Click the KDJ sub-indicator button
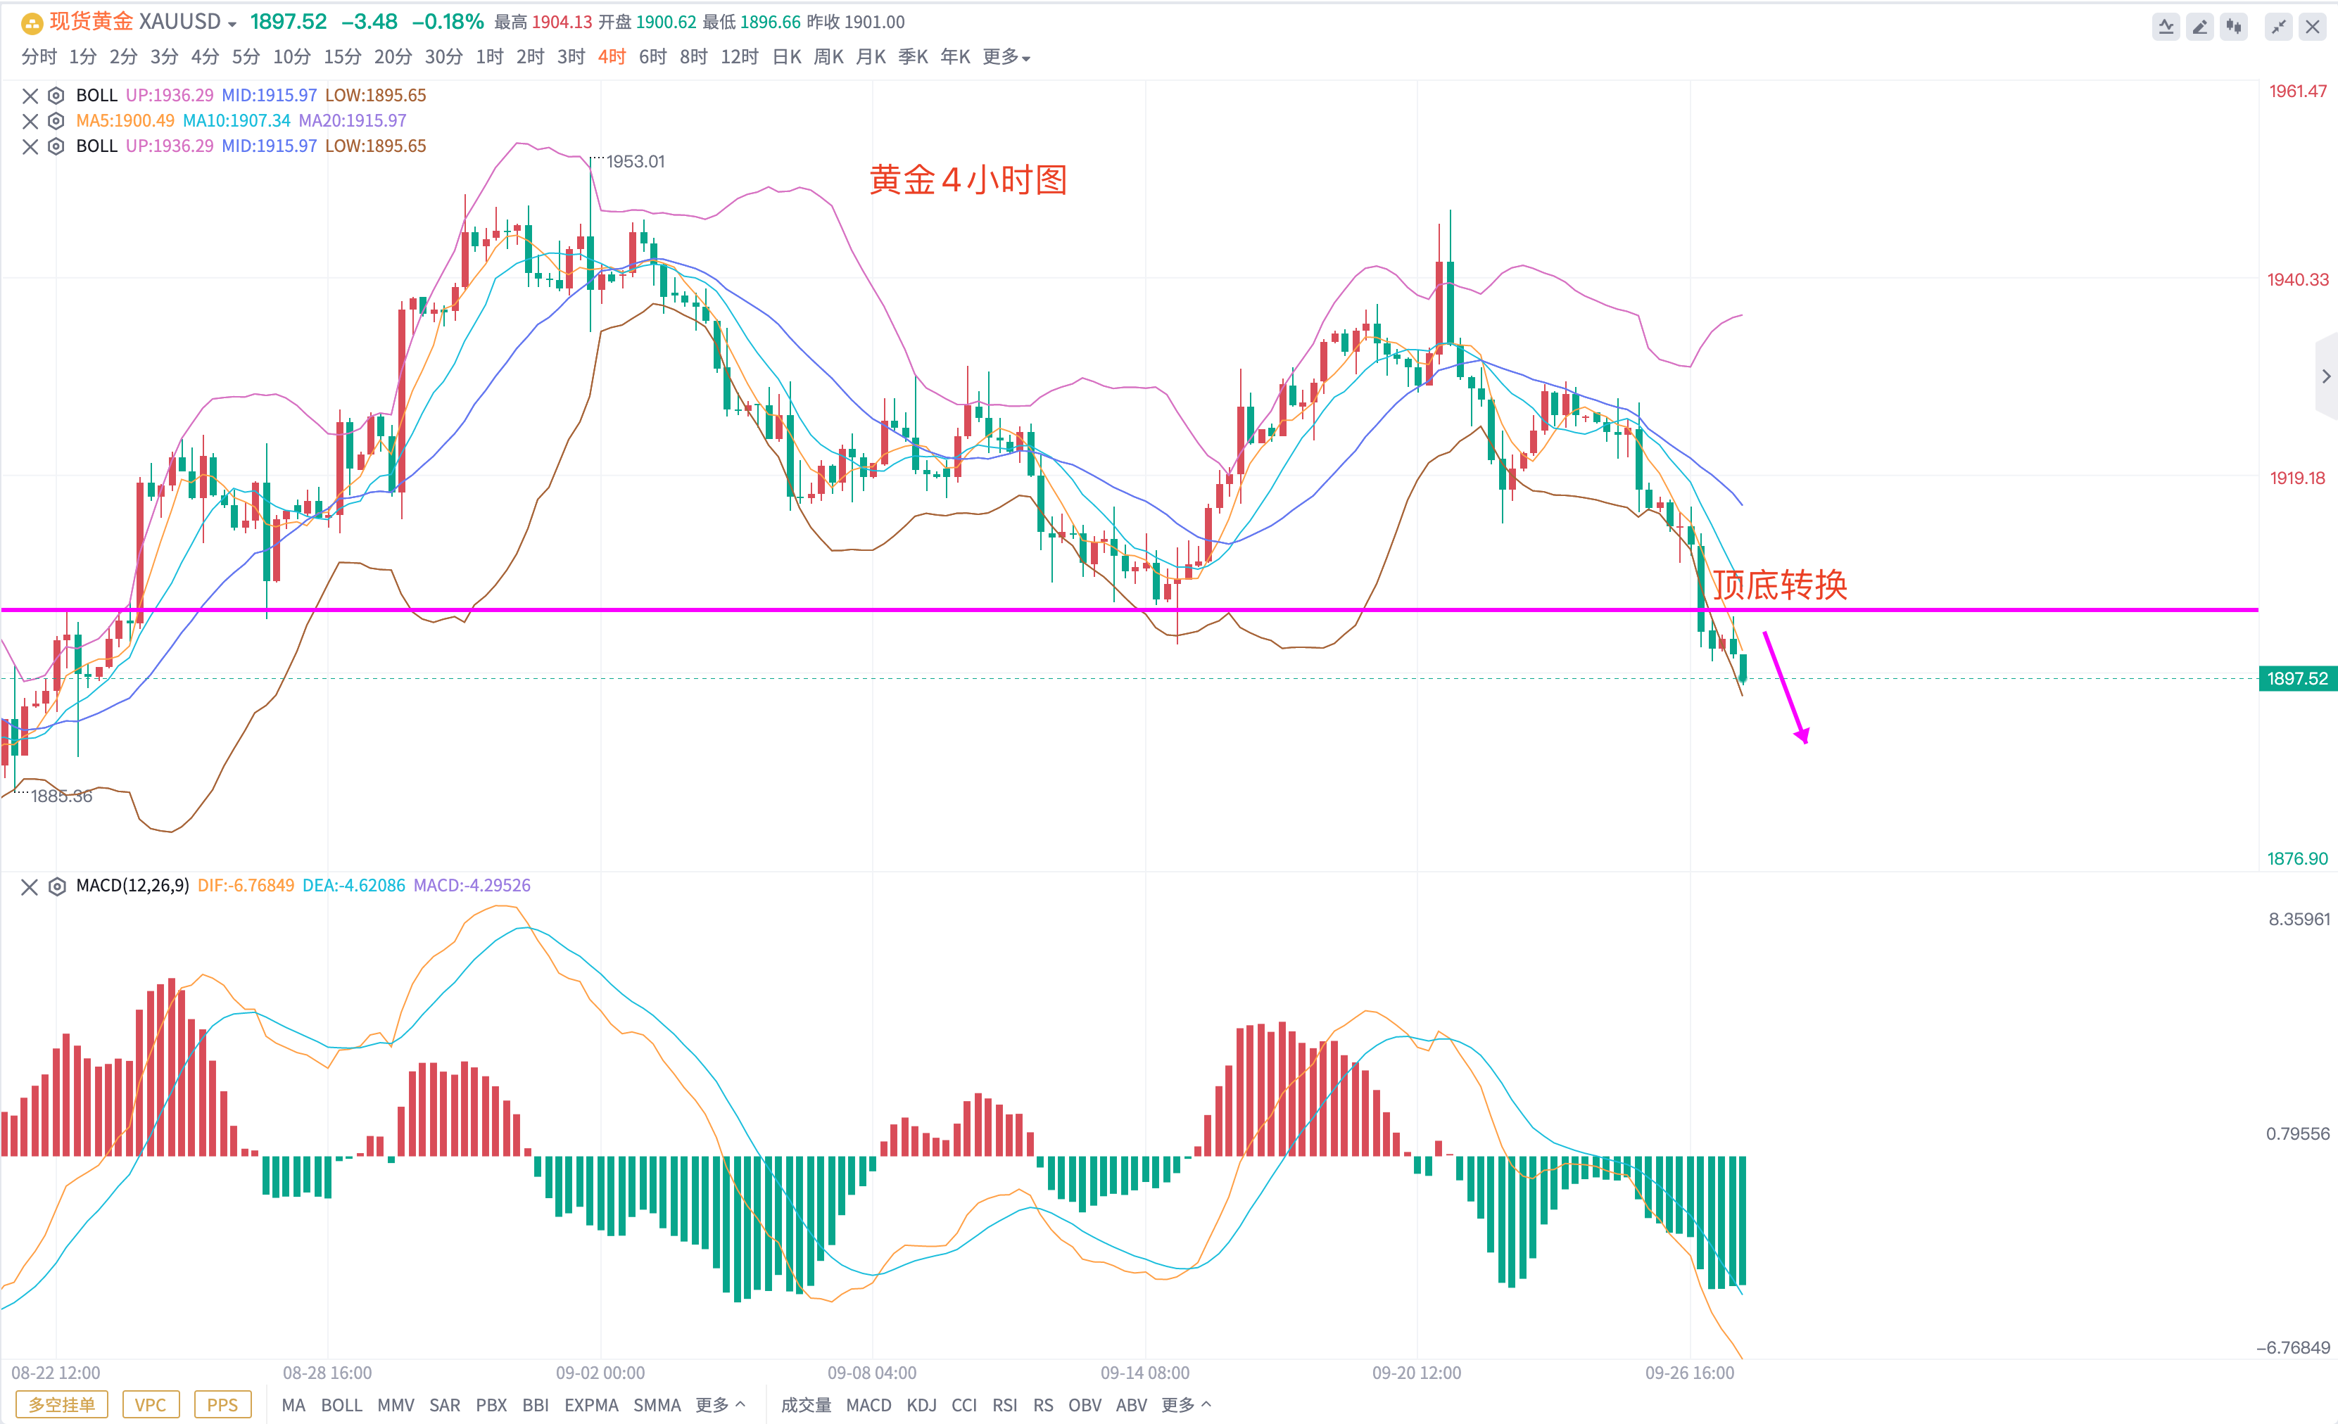The height and width of the screenshot is (1424, 2338). click(x=921, y=1404)
